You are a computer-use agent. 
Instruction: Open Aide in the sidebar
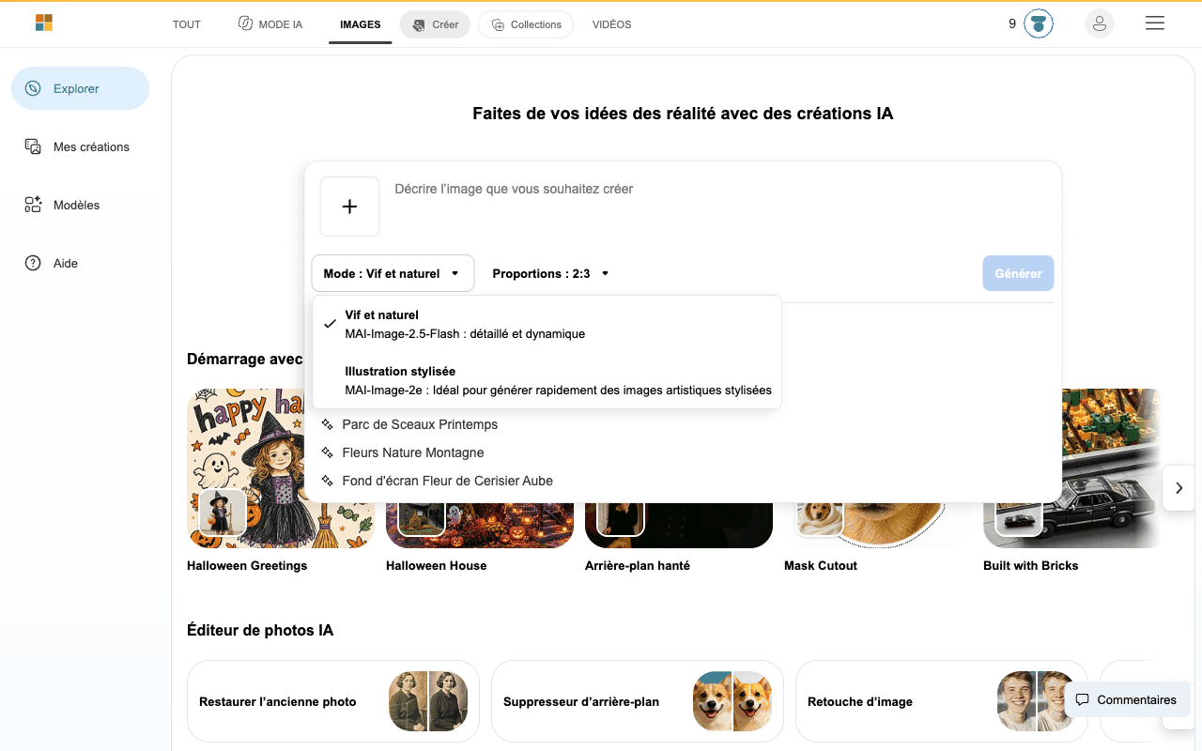click(x=80, y=263)
